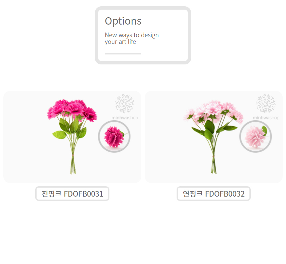Click 'New ways to design your art life' text
The image size is (286, 264).
coord(132,38)
